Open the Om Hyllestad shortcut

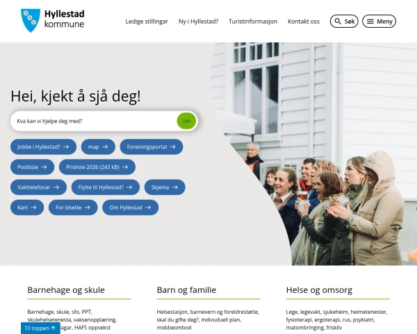pyautogui.click(x=131, y=207)
